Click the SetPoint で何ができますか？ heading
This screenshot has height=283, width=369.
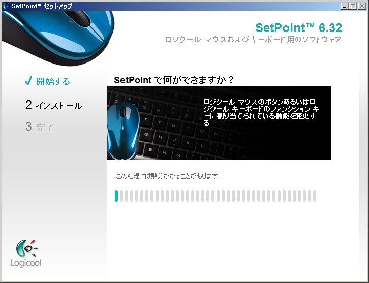coord(174,80)
